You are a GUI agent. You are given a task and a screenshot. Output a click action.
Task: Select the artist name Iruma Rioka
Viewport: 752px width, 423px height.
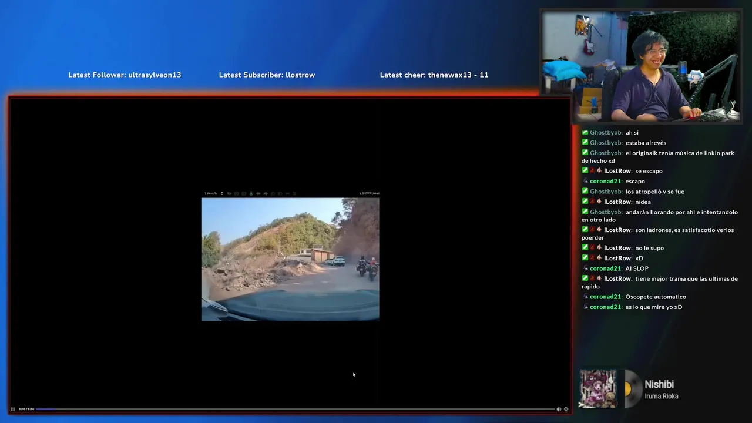[662, 397]
